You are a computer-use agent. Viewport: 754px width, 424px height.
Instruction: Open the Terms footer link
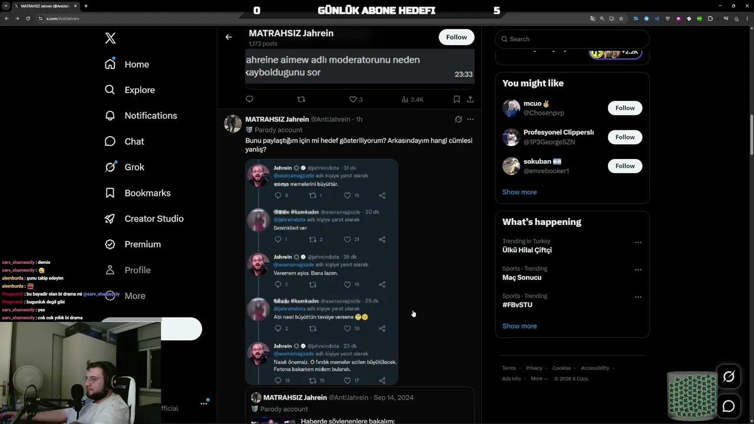(x=509, y=368)
